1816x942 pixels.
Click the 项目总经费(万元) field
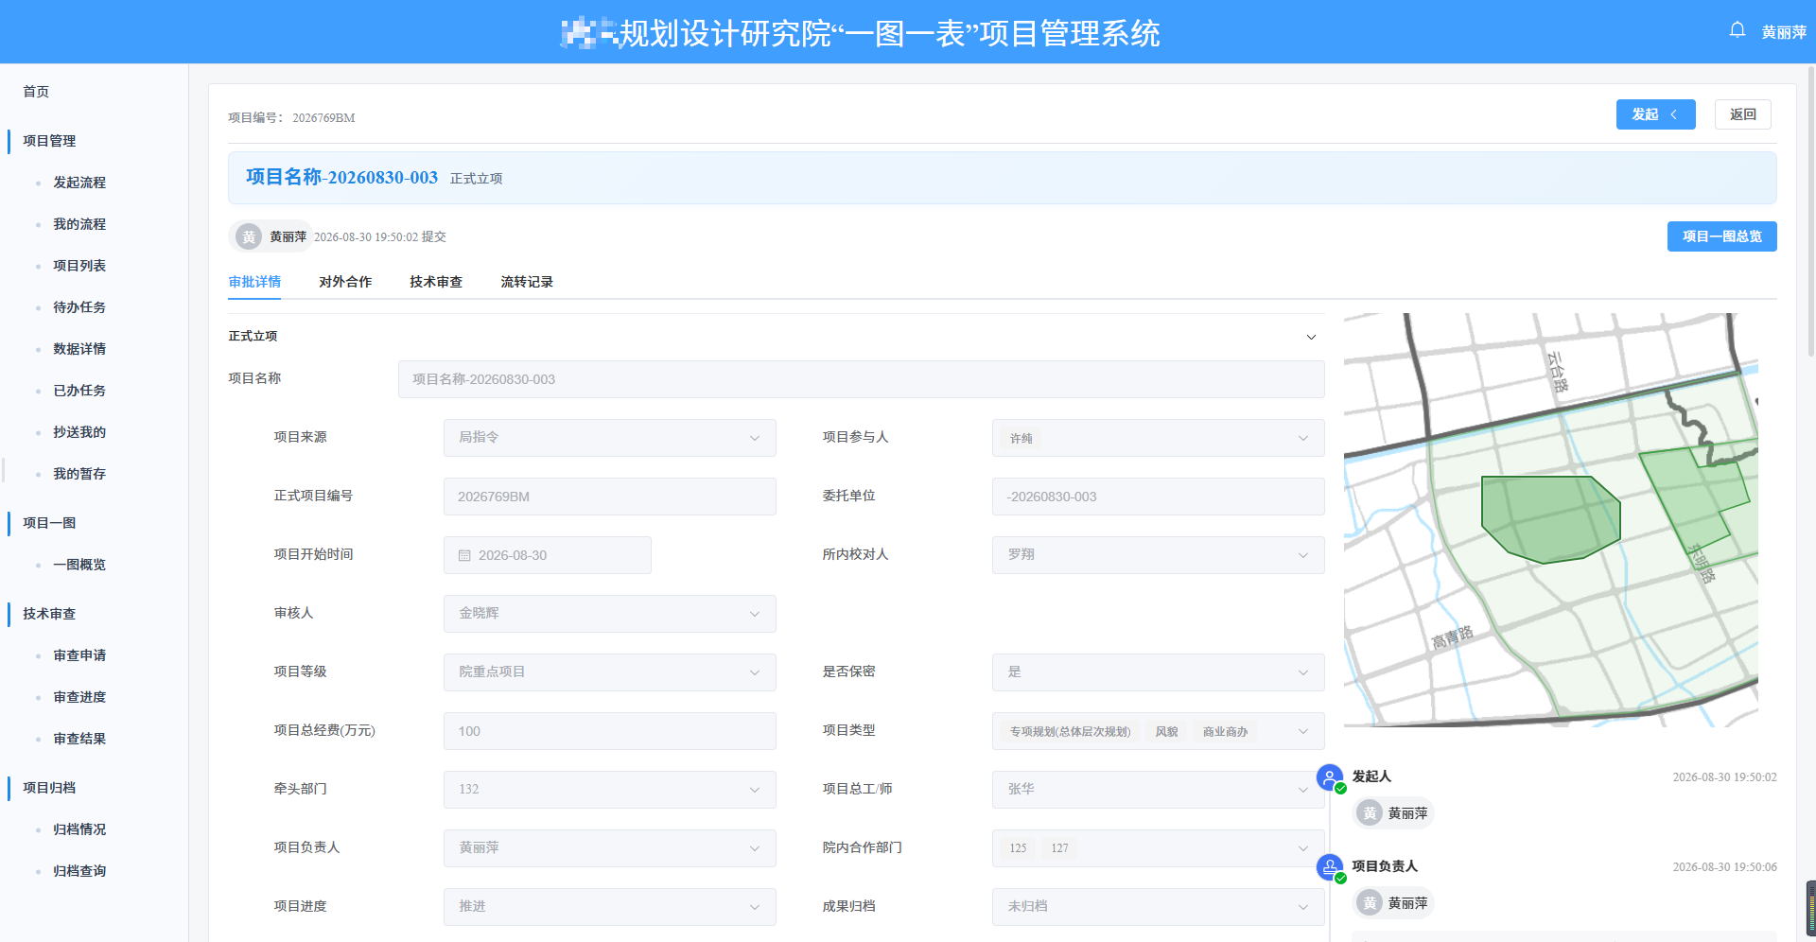point(610,731)
